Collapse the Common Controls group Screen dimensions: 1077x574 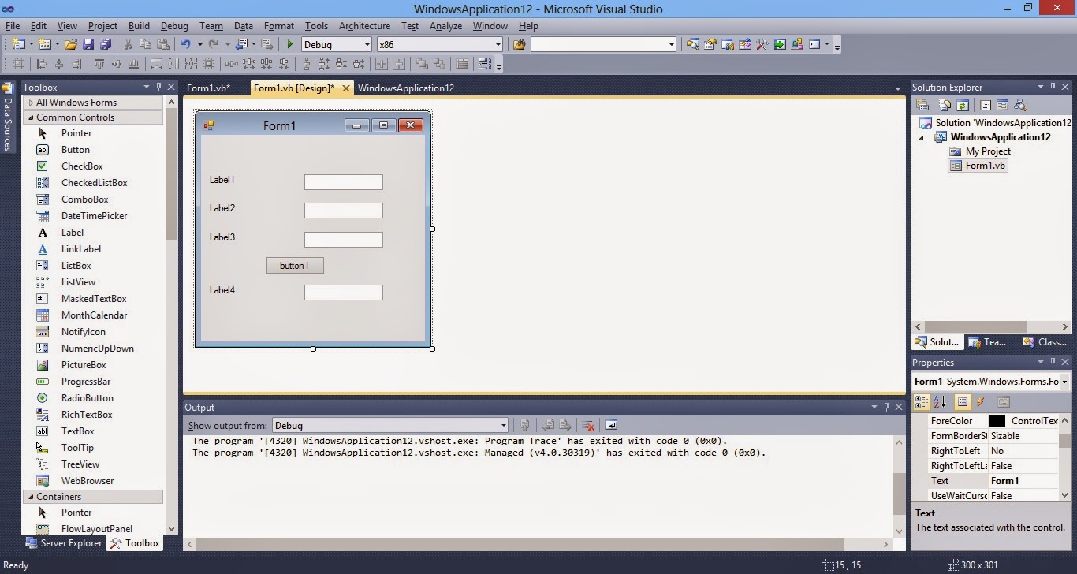[x=32, y=117]
